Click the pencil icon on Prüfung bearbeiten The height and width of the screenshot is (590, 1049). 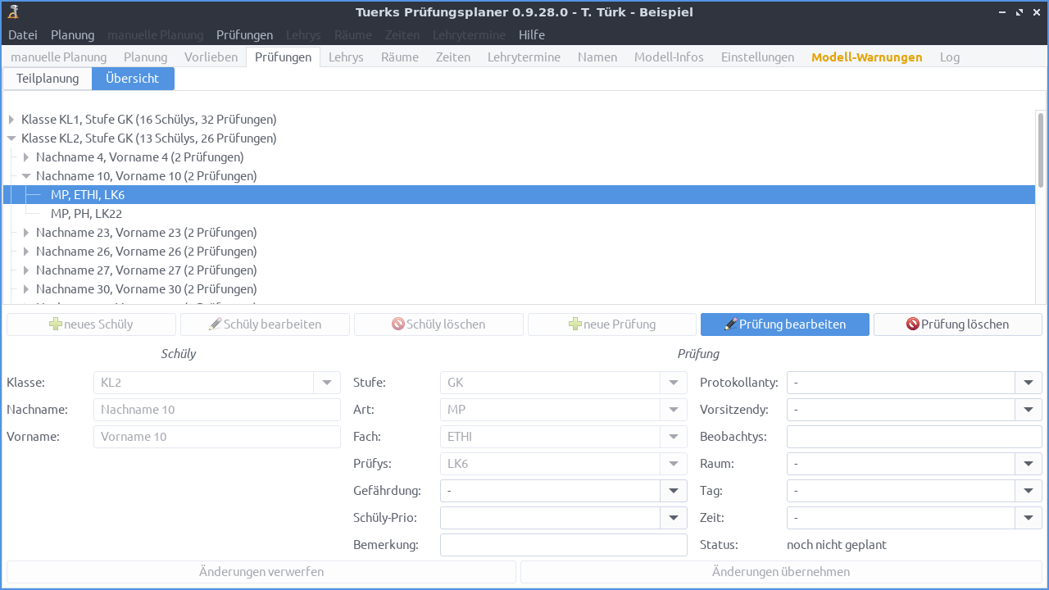(x=731, y=324)
